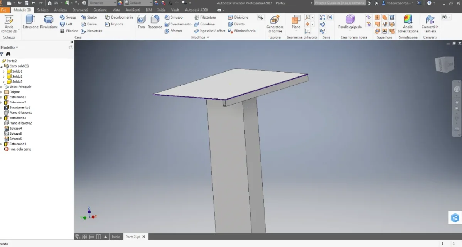Click the Svuotamento shell button
Screen dimensions: 462x247
[178, 24]
